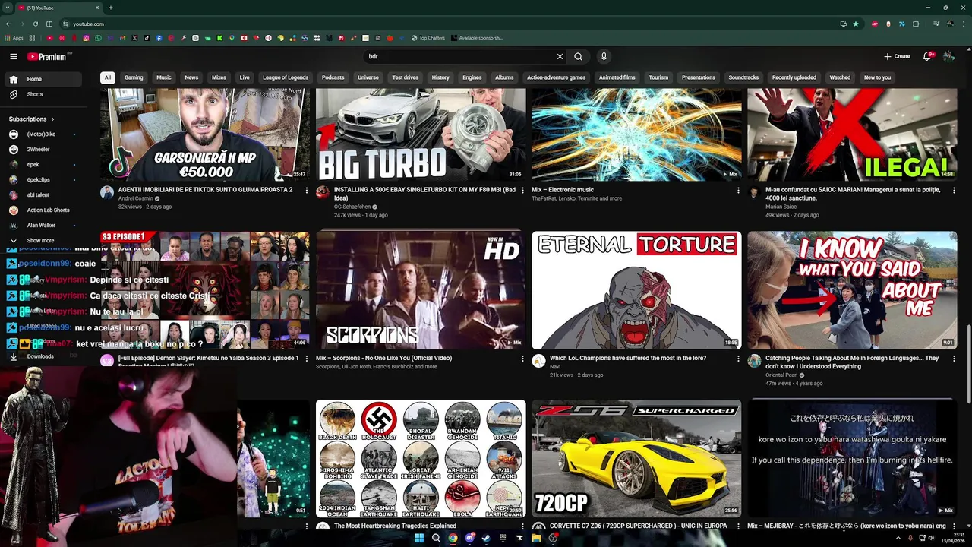Open File Explorer from the taskbar

(x=536, y=538)
